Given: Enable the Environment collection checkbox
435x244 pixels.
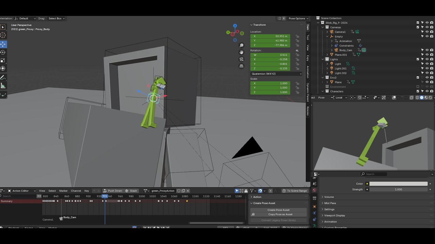Looking at the screenshot, I should point(418,87).
